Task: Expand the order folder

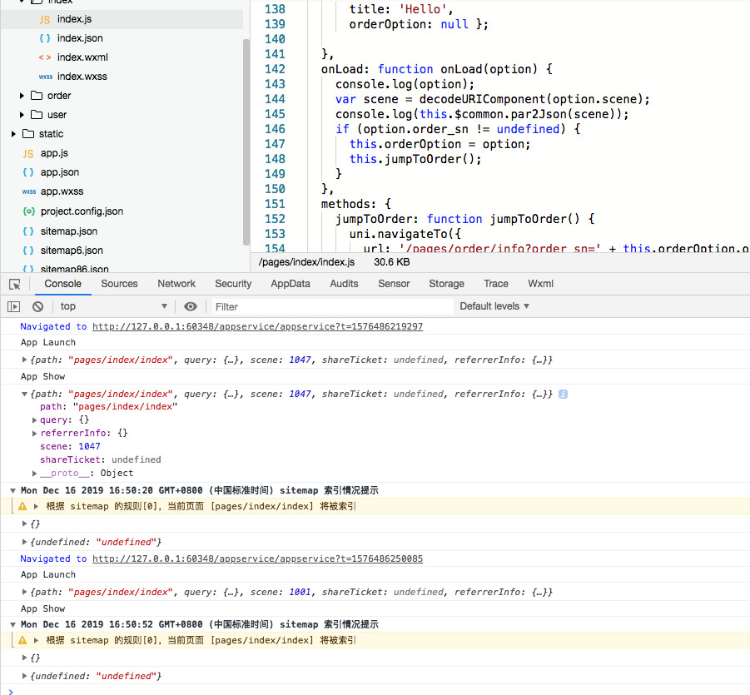Action: coord(22,96)
